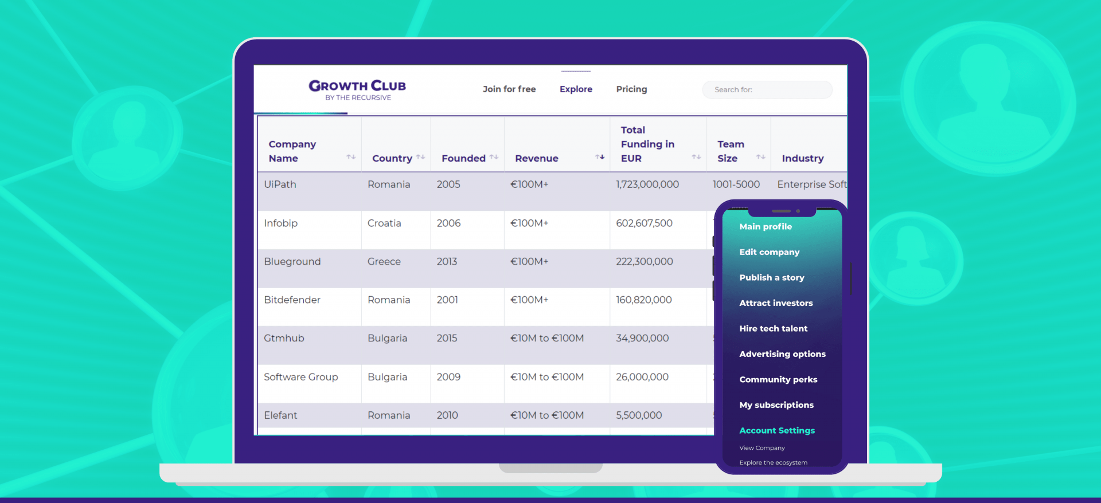Click founded year 2006
The height and width of the screenshot is (503, 1101).
click(x=448, y=223)
